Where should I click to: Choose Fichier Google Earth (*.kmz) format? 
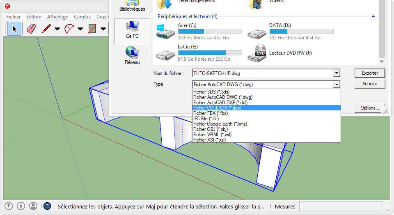tap(266, 124)
